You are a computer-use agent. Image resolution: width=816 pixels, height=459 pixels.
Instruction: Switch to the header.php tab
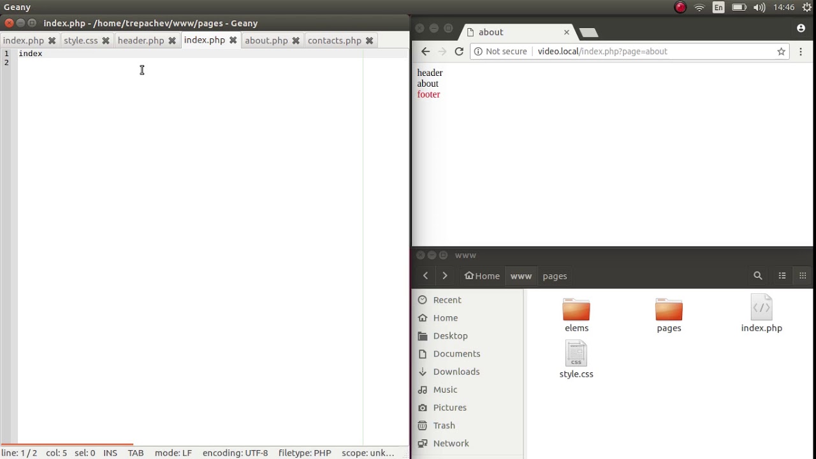141,40
